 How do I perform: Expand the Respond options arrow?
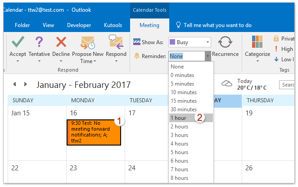[116, 61]
